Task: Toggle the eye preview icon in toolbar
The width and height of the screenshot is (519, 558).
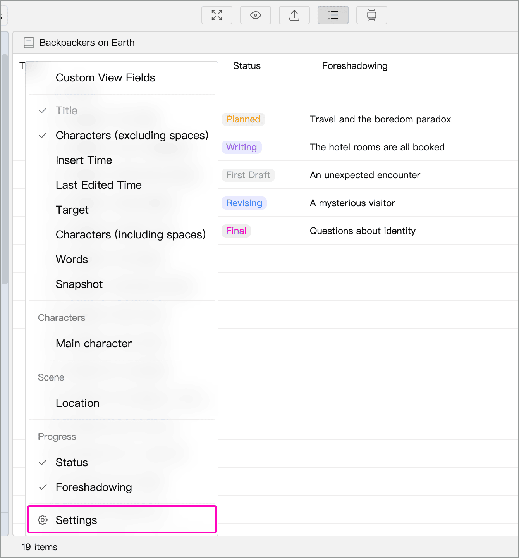Action: (x=256, y=15)
